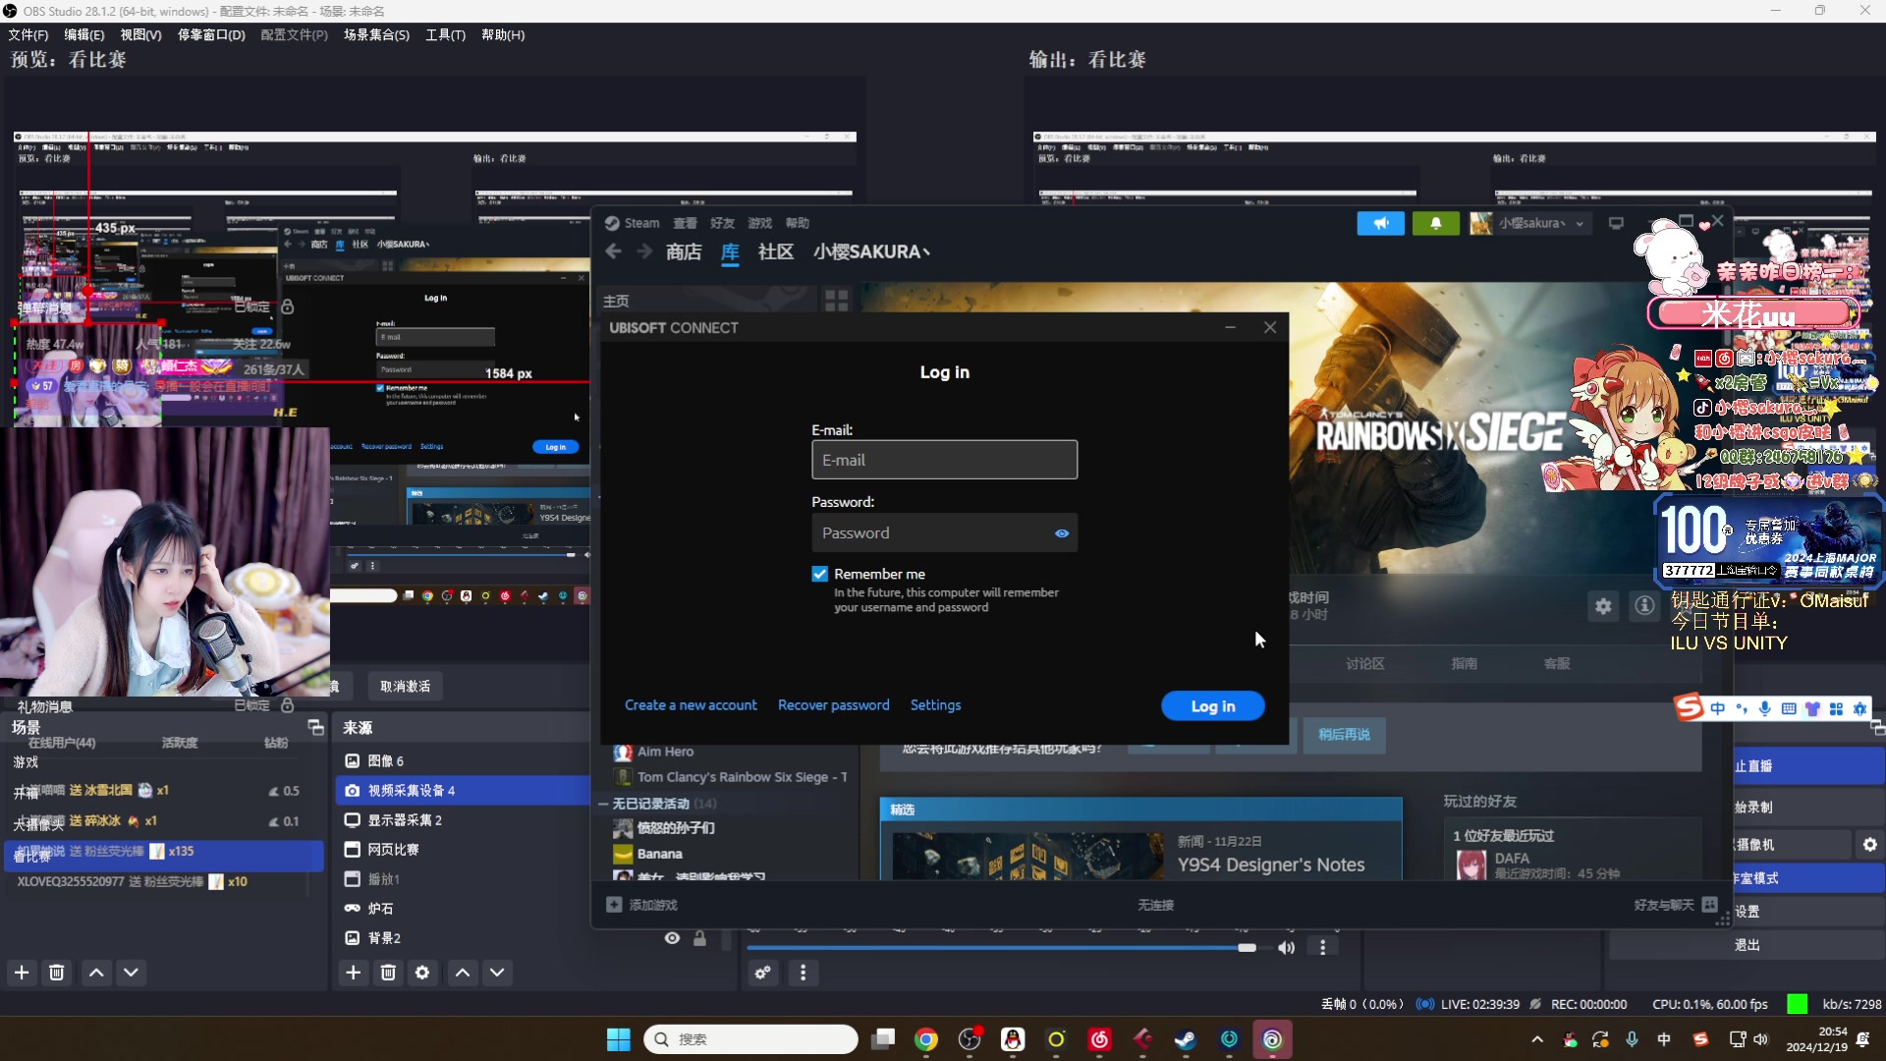Open 停靠窗口(D) menu in OBS
This screenshot has height=1061, width=1886.
click(211, 35)
